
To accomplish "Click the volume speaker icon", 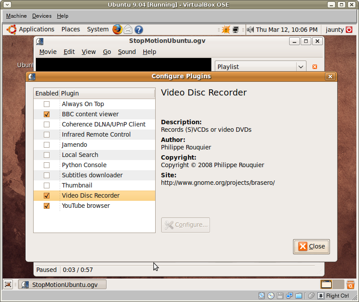I will [x=250, y=30].
